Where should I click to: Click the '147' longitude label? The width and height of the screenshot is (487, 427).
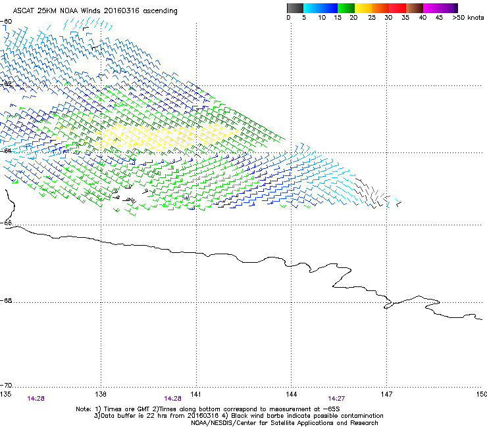point(387,394)
